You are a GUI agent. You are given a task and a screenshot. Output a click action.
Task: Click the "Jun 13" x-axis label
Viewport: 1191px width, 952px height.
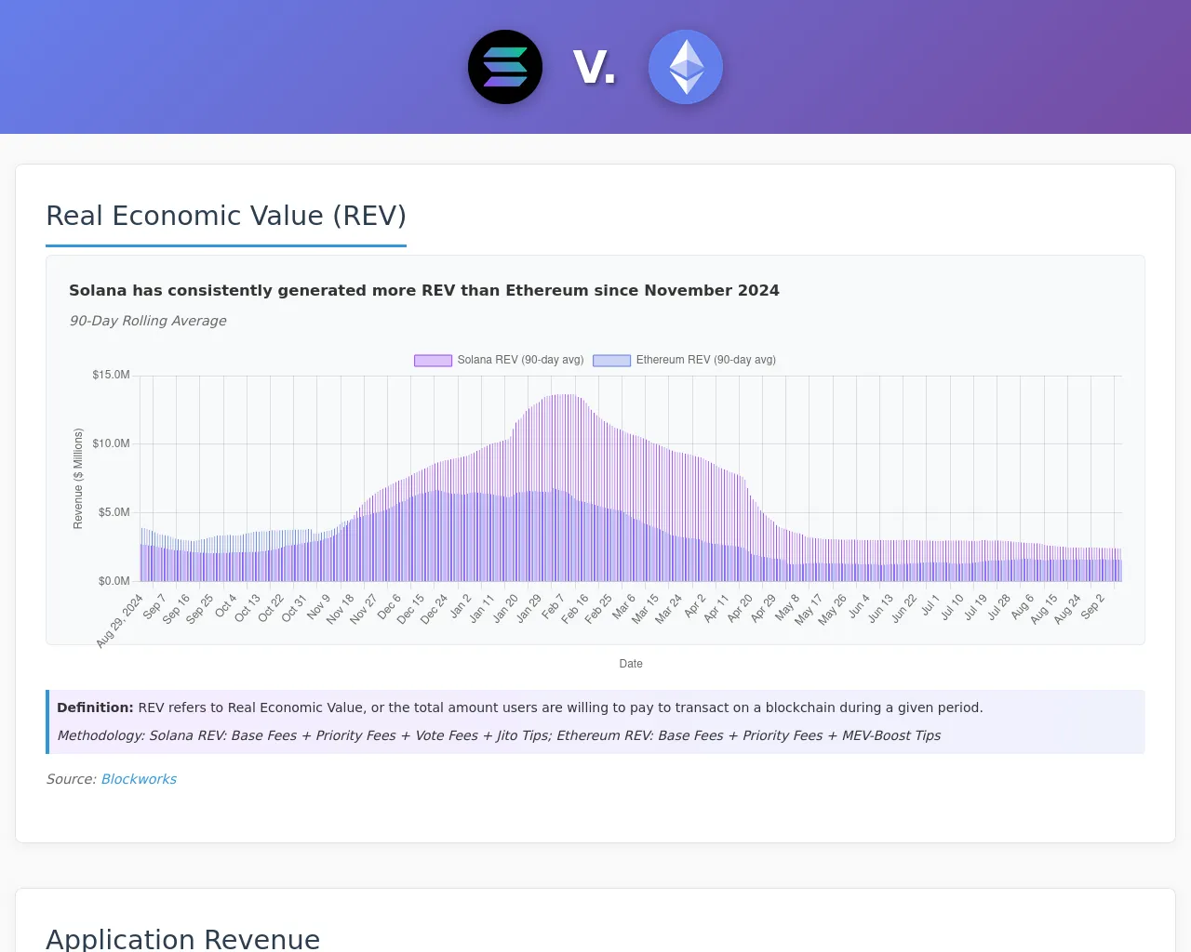[880, 608]
